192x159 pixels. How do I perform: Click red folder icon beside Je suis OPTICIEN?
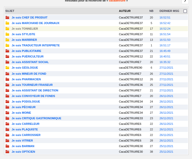(x=7, y=152)
